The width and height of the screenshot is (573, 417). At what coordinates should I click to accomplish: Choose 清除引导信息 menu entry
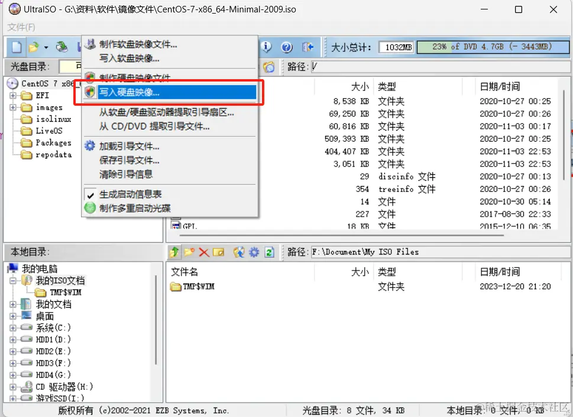170,174
